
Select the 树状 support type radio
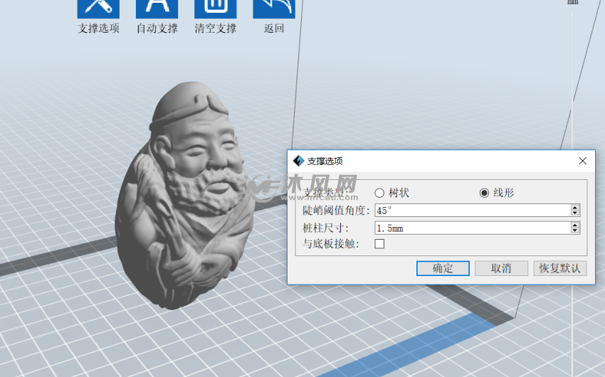pos(379,193)
